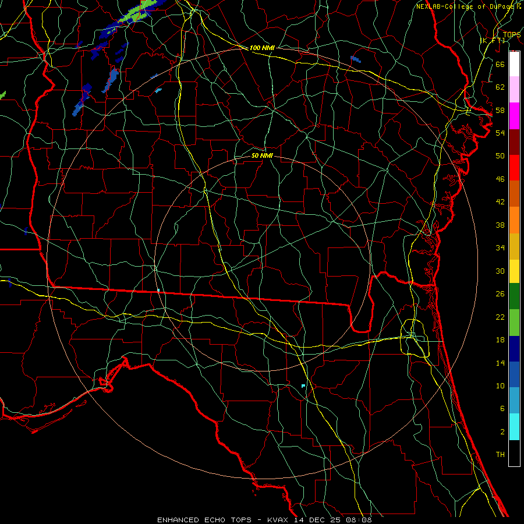Screen dimensions: 524x524
Task: Click the 'KVAX' station identifier
Action: coord(279,520)
